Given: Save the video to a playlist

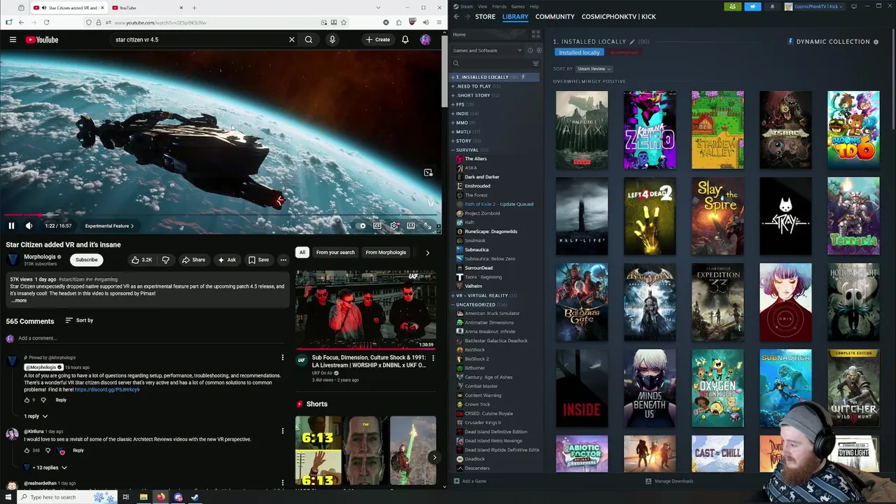Looking at the screenshot, I should coord(258,260).
